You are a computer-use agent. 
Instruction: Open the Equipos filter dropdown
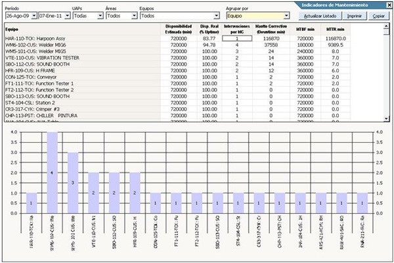(x=215, y=14)
